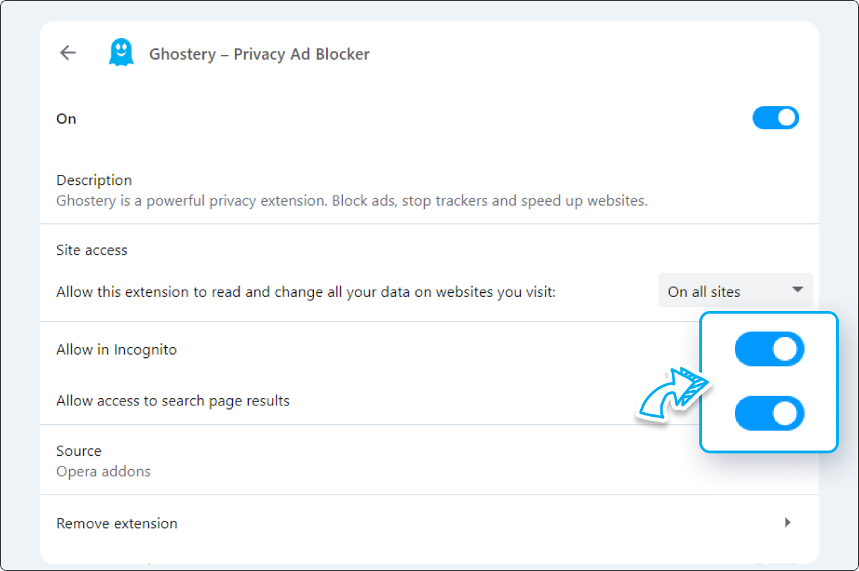Click the Site access section heading

tap(91, 249)
